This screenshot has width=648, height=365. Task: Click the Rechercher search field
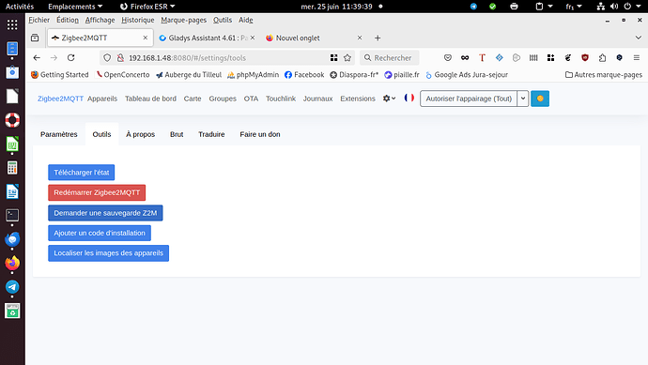[390, 58]
